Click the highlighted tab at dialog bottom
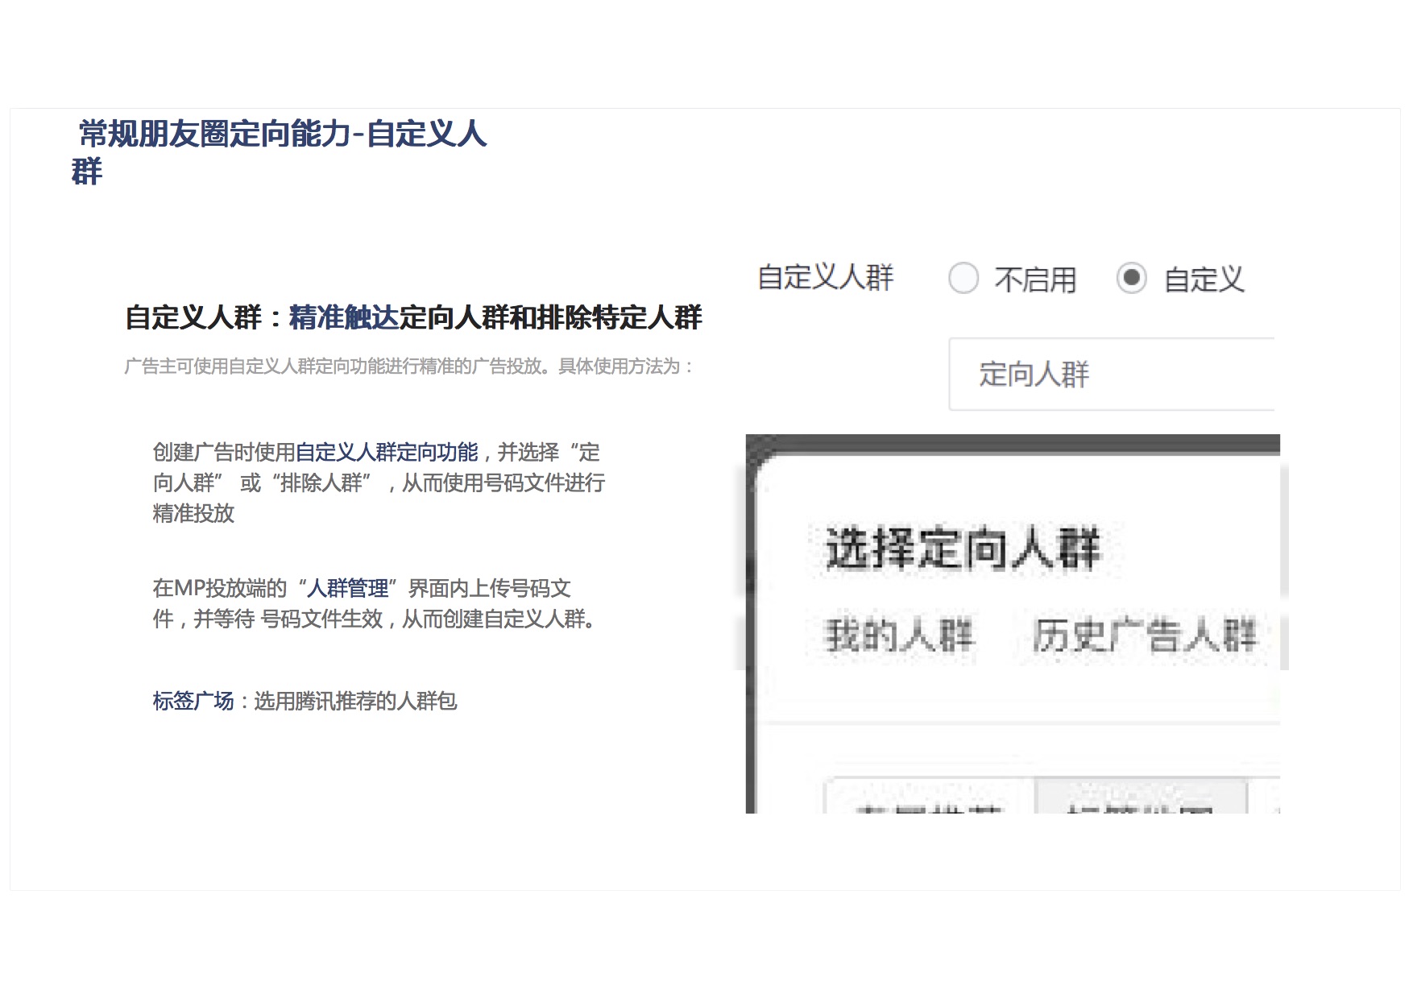Viewport: 1413px width, 998px height. [x=1140, y=797]
